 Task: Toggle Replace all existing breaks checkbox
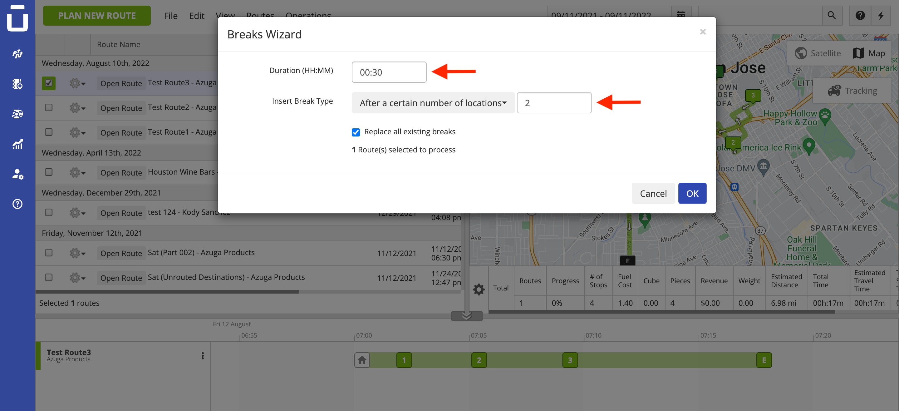pos(356,132)
